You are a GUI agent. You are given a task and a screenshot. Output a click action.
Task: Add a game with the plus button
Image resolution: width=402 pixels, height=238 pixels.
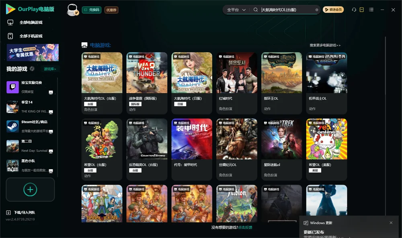point(30,190)
